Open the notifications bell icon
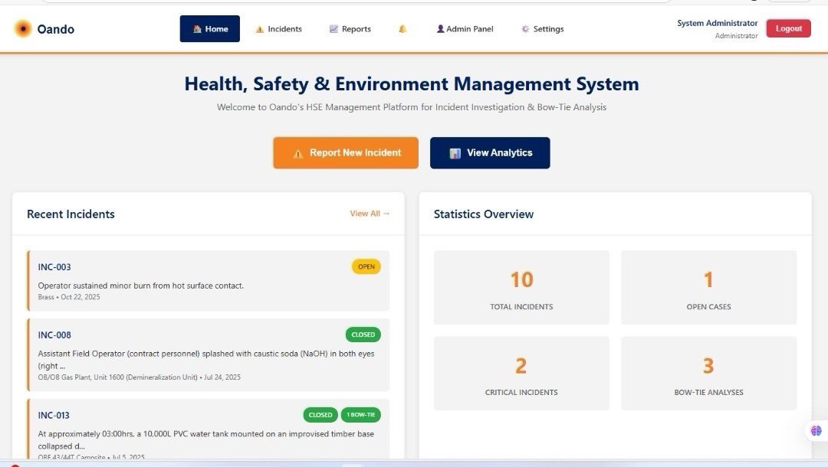 pos(402,29)
